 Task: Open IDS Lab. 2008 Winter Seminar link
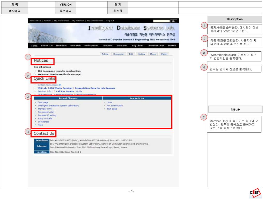(55, 88)
